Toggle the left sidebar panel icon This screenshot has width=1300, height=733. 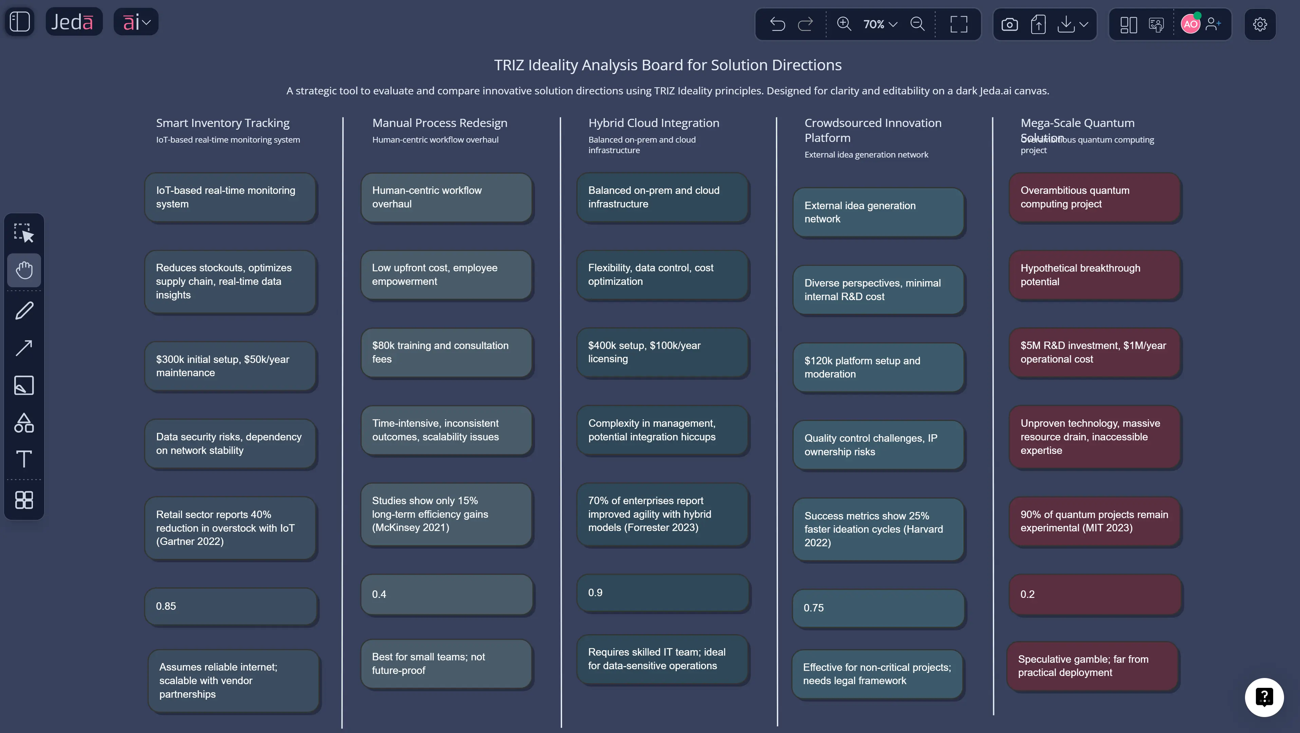[x=20, y=22]
